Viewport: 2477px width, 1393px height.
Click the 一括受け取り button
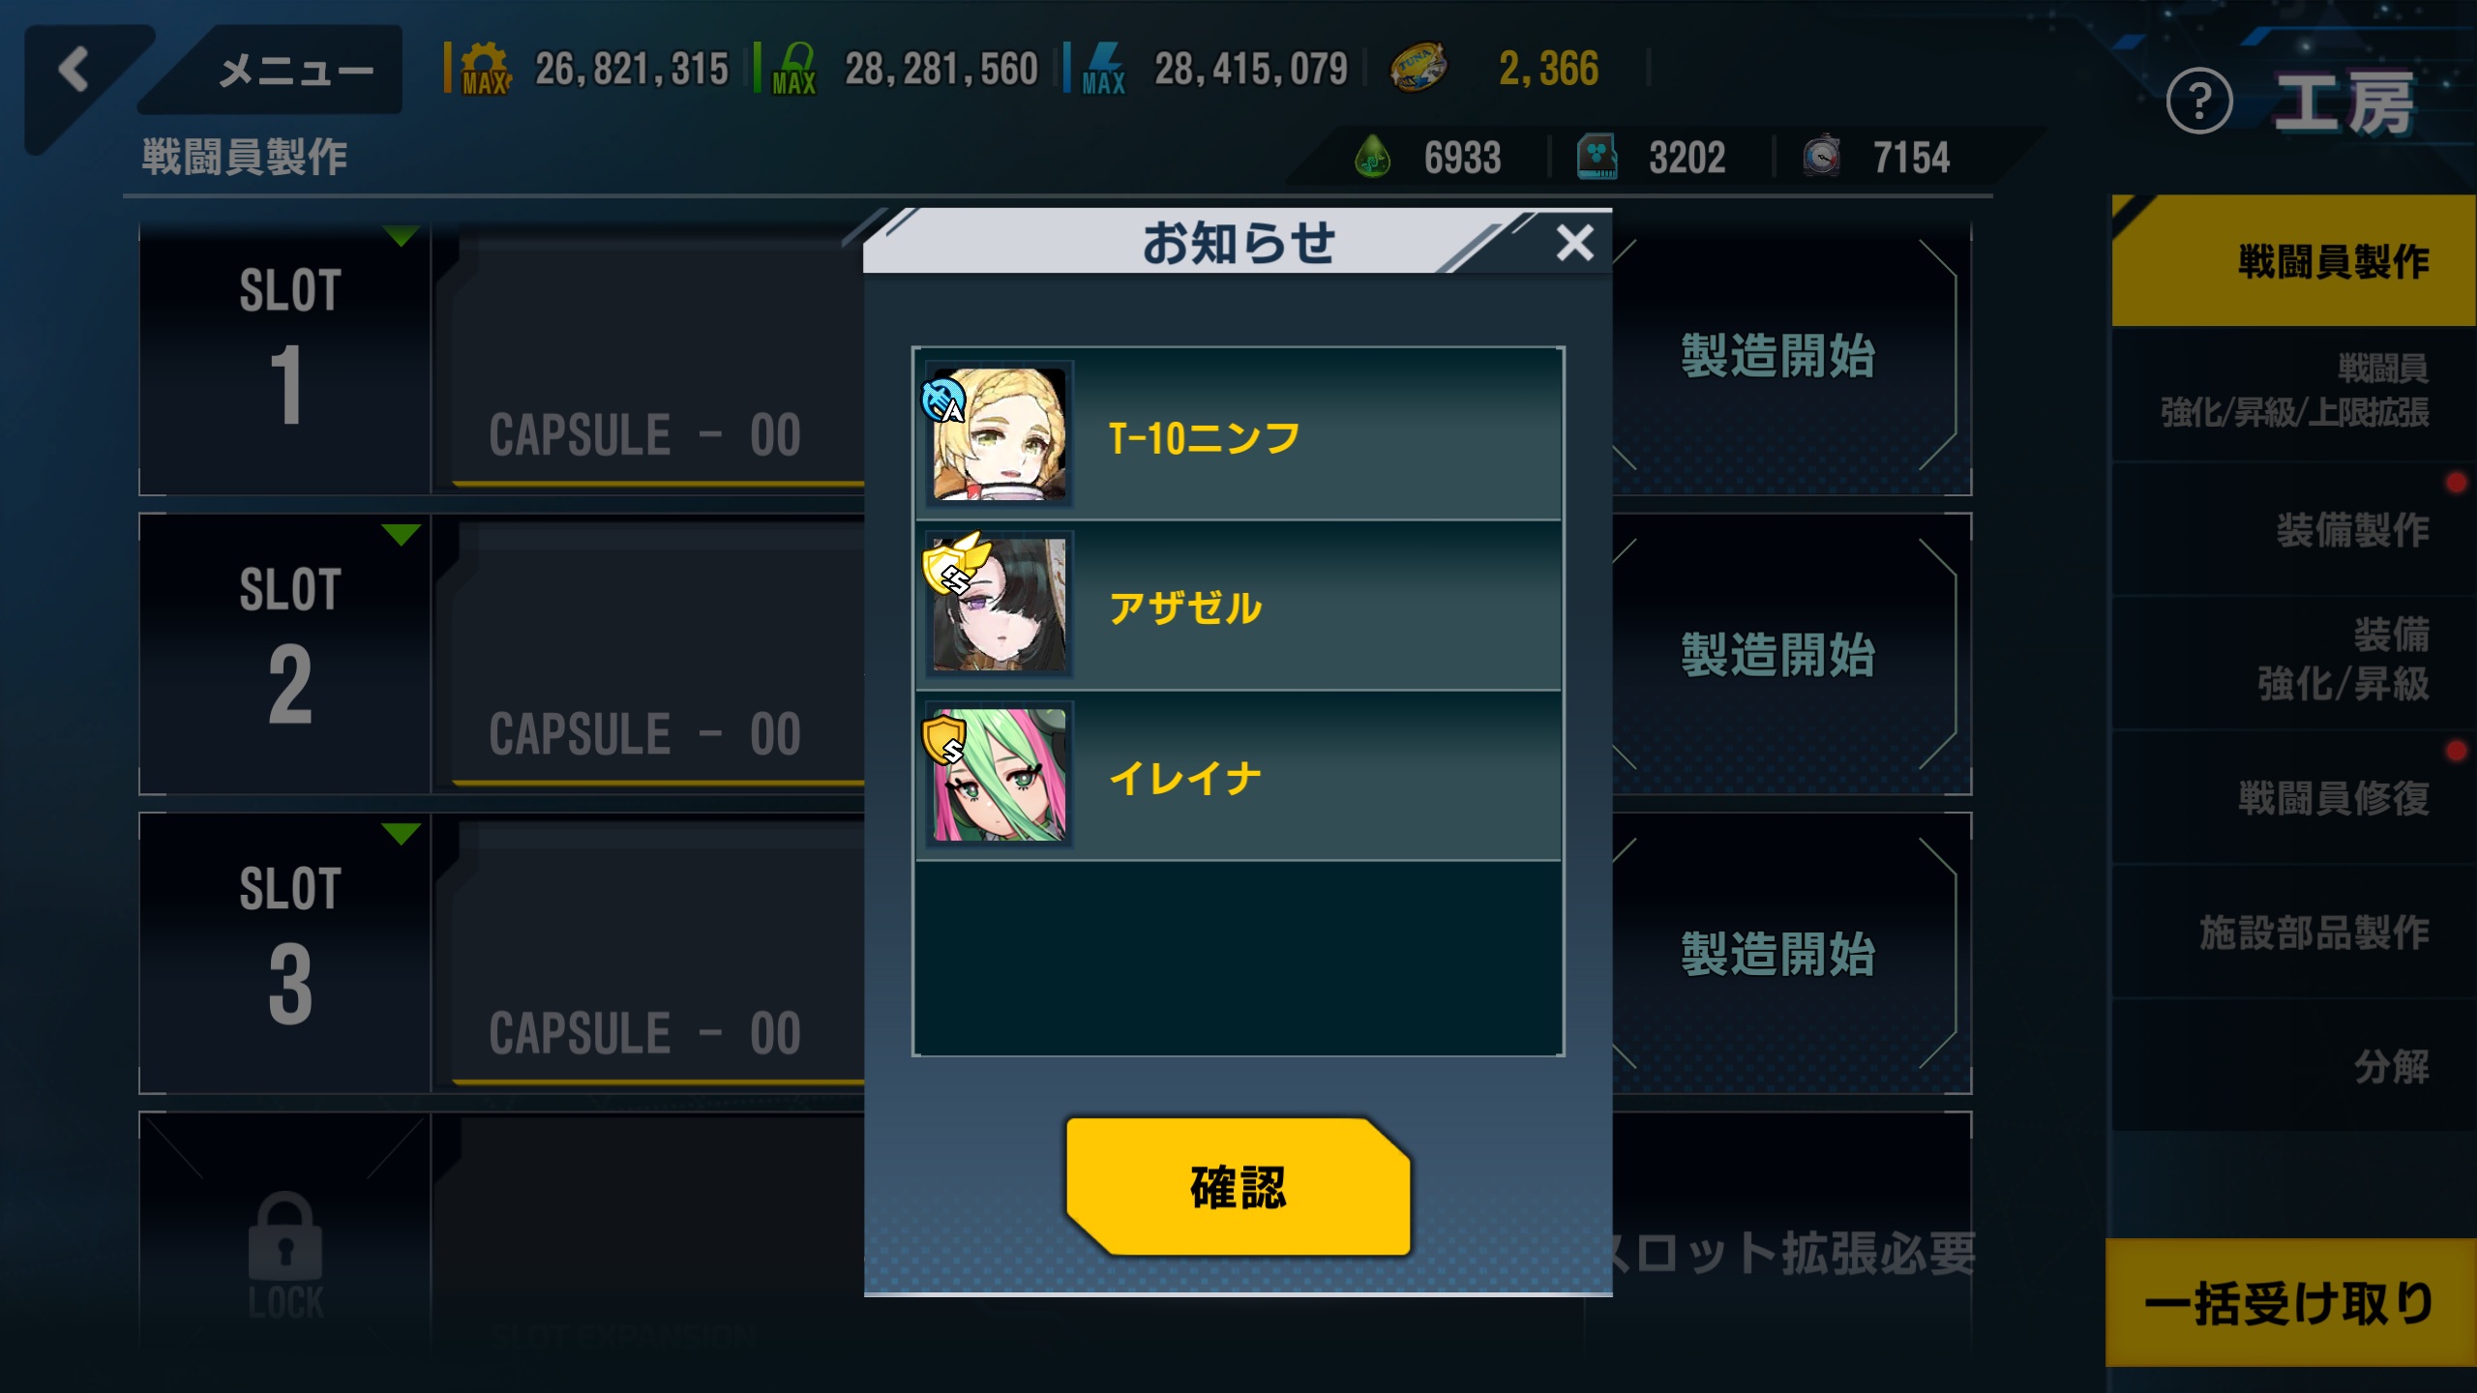pyautogui.click(x=2291, y=1303)
